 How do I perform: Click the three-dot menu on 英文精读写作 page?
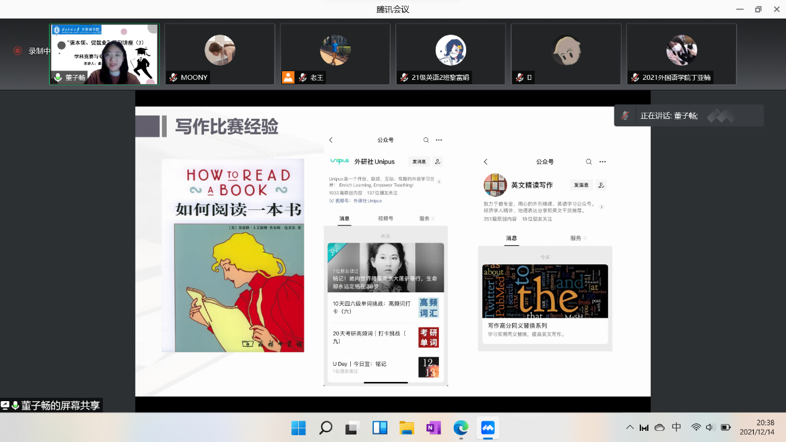pos(603,162)
